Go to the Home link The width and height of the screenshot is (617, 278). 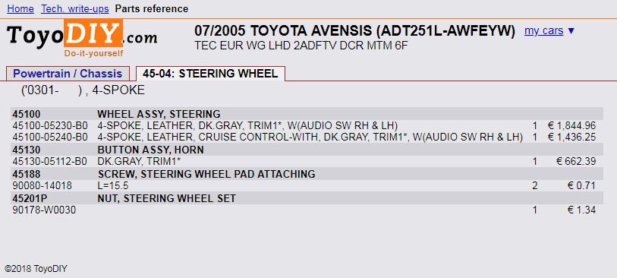tap(20, 8)
